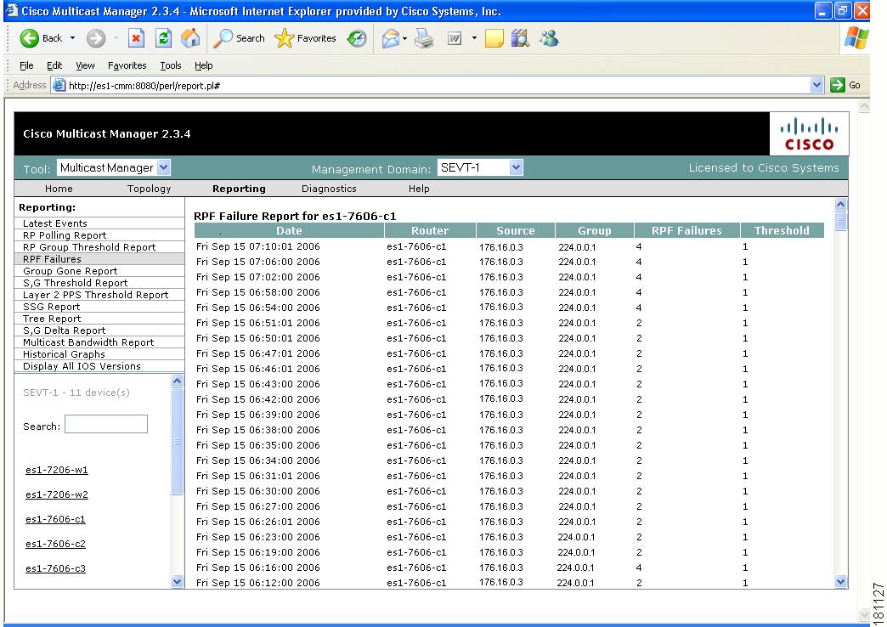Click the device list scroll-up arrow

coord(177,381)
